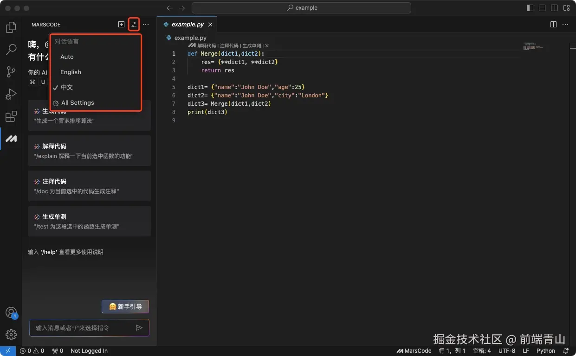
Task: Click the MarsCode settings sliders icon
Action: click(134, 25)
